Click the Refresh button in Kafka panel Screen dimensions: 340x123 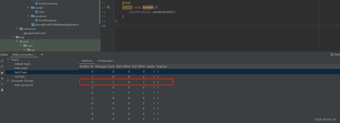(x=335, y=55)
